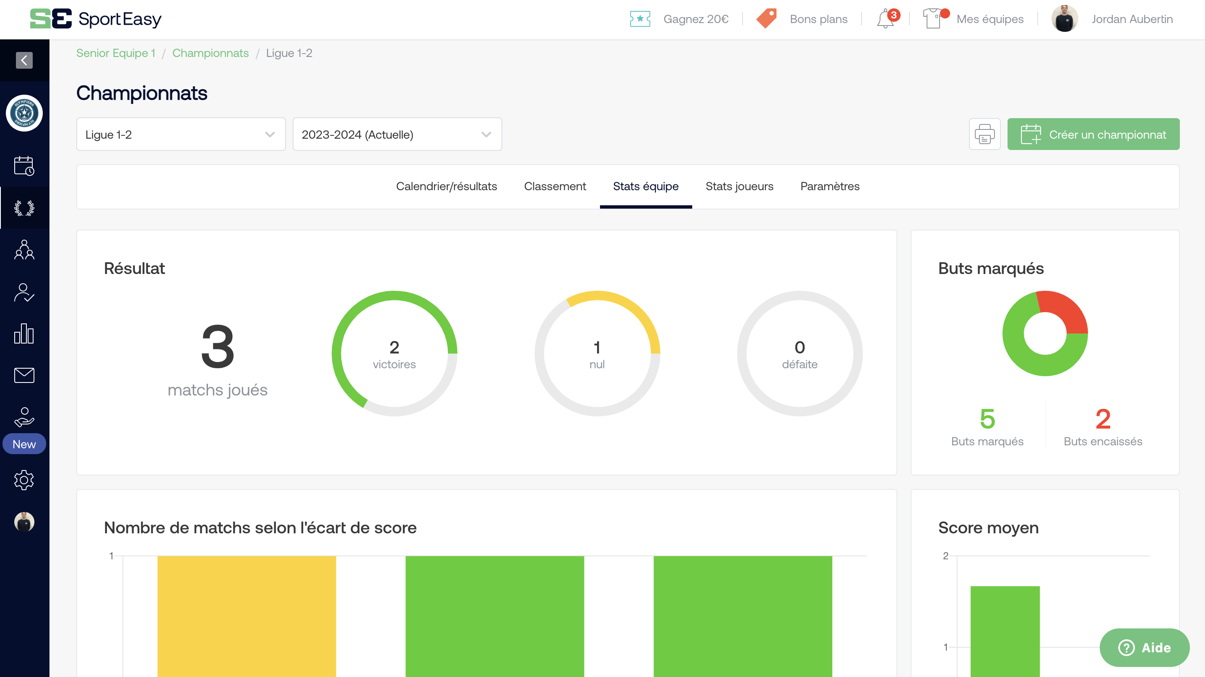The image size is (1205, 677).
Task: Click the Mes équipes jersey icon
Action: click(x=934, y=19)
